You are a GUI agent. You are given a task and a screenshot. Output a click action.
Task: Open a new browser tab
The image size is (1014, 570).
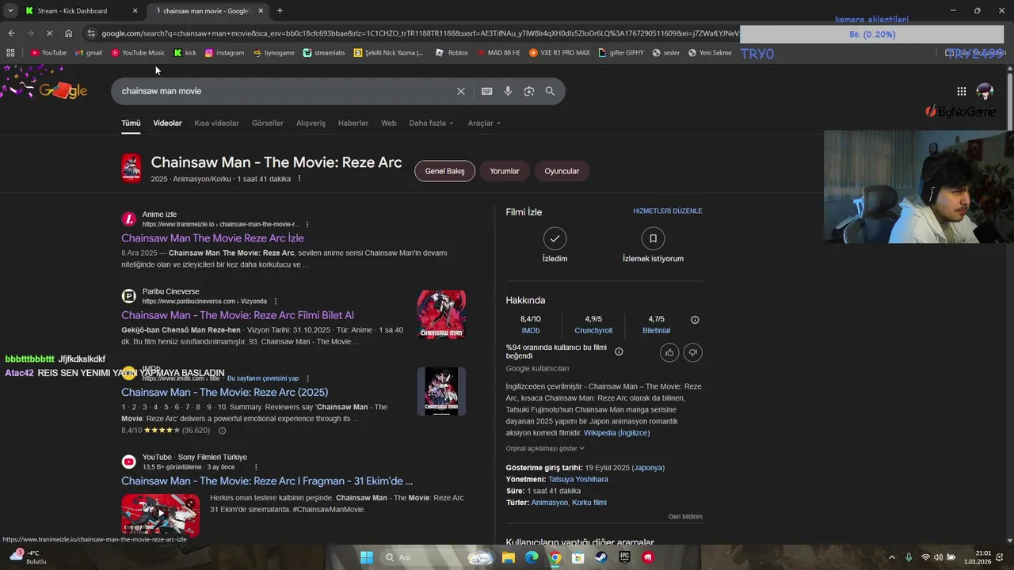[280, 10]
